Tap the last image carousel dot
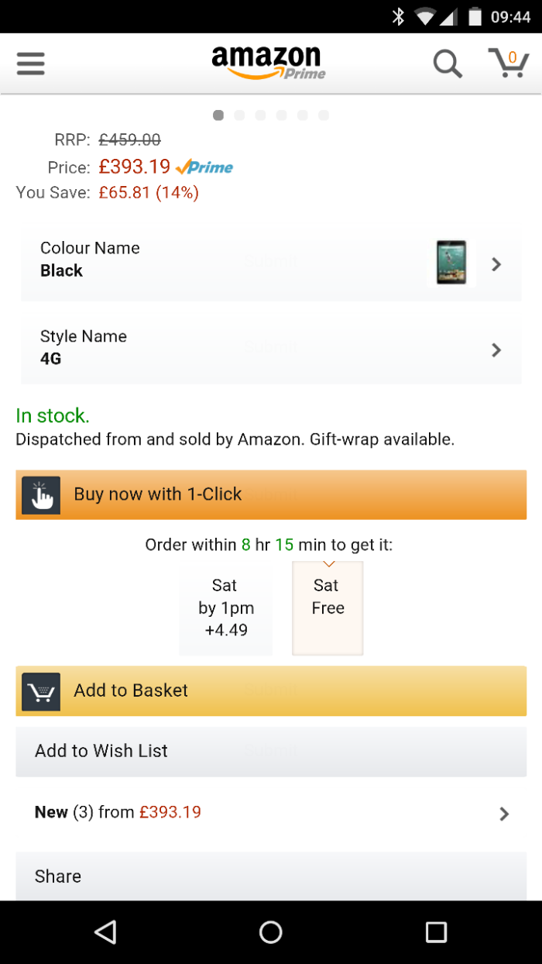The width and height of the screenshot is (542, 964). click(324, 115)
